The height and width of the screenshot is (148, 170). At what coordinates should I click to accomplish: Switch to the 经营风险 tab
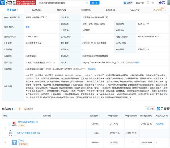[x=61, y=10]
